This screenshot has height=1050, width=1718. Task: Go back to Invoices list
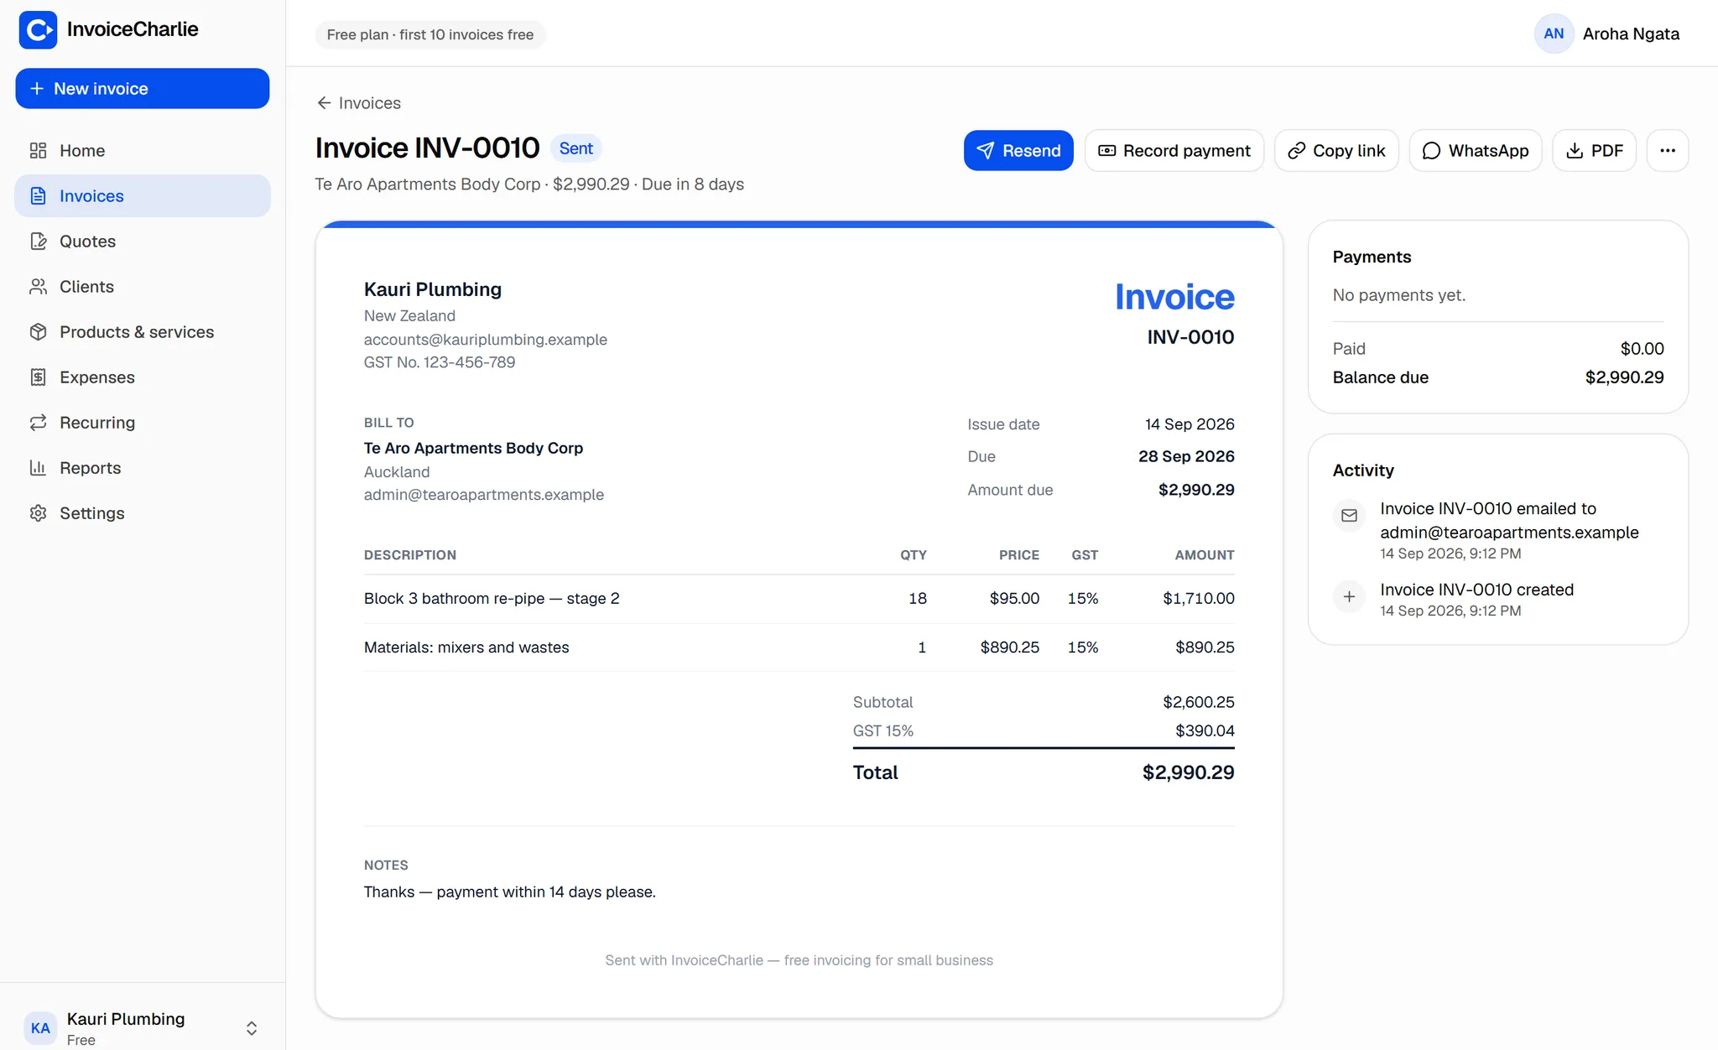tap(359, 103)
